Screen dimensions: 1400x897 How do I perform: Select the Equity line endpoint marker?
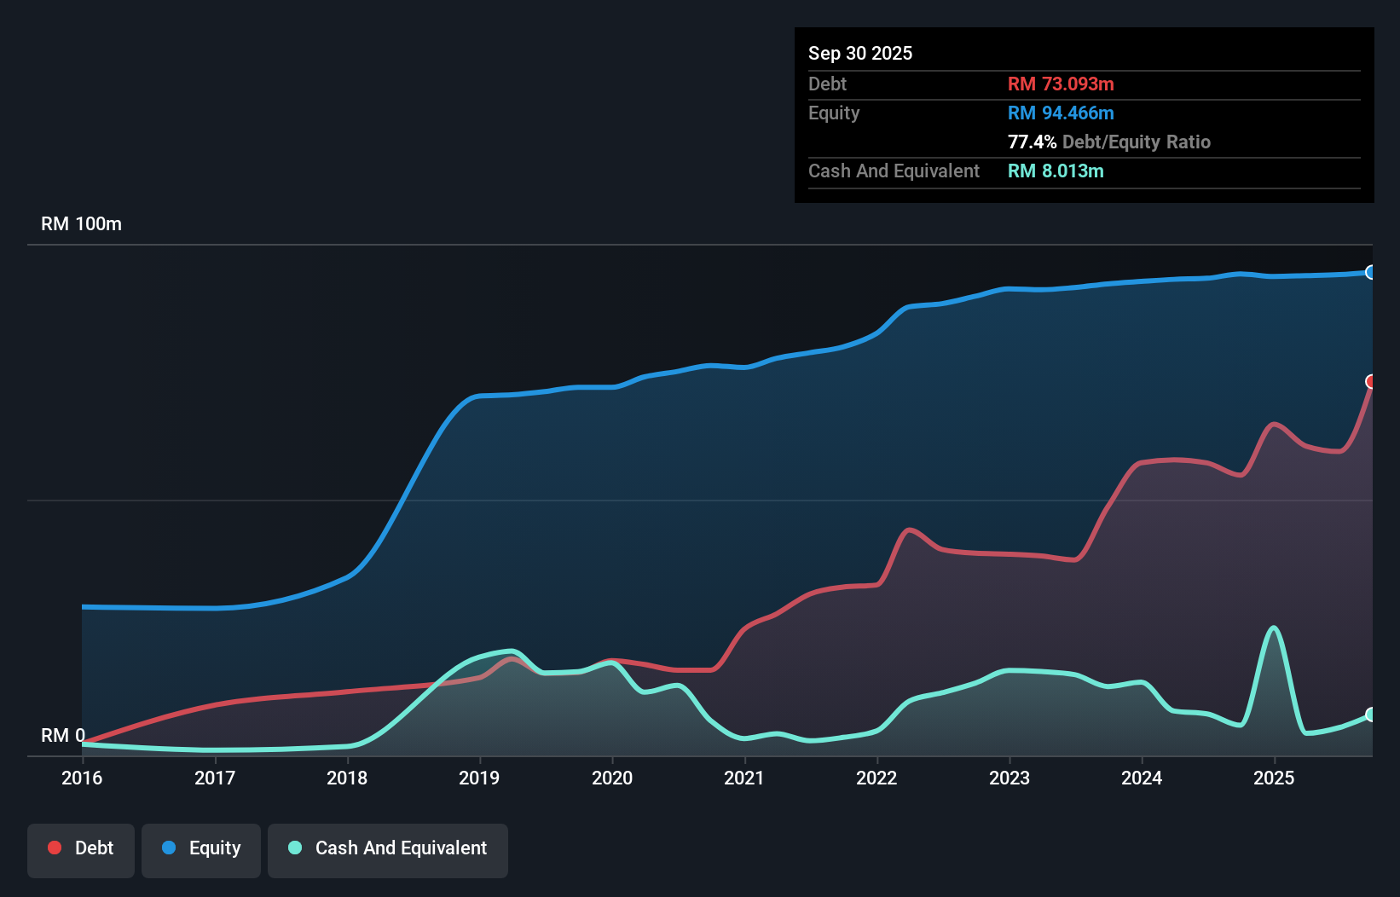coord(1371,274)
